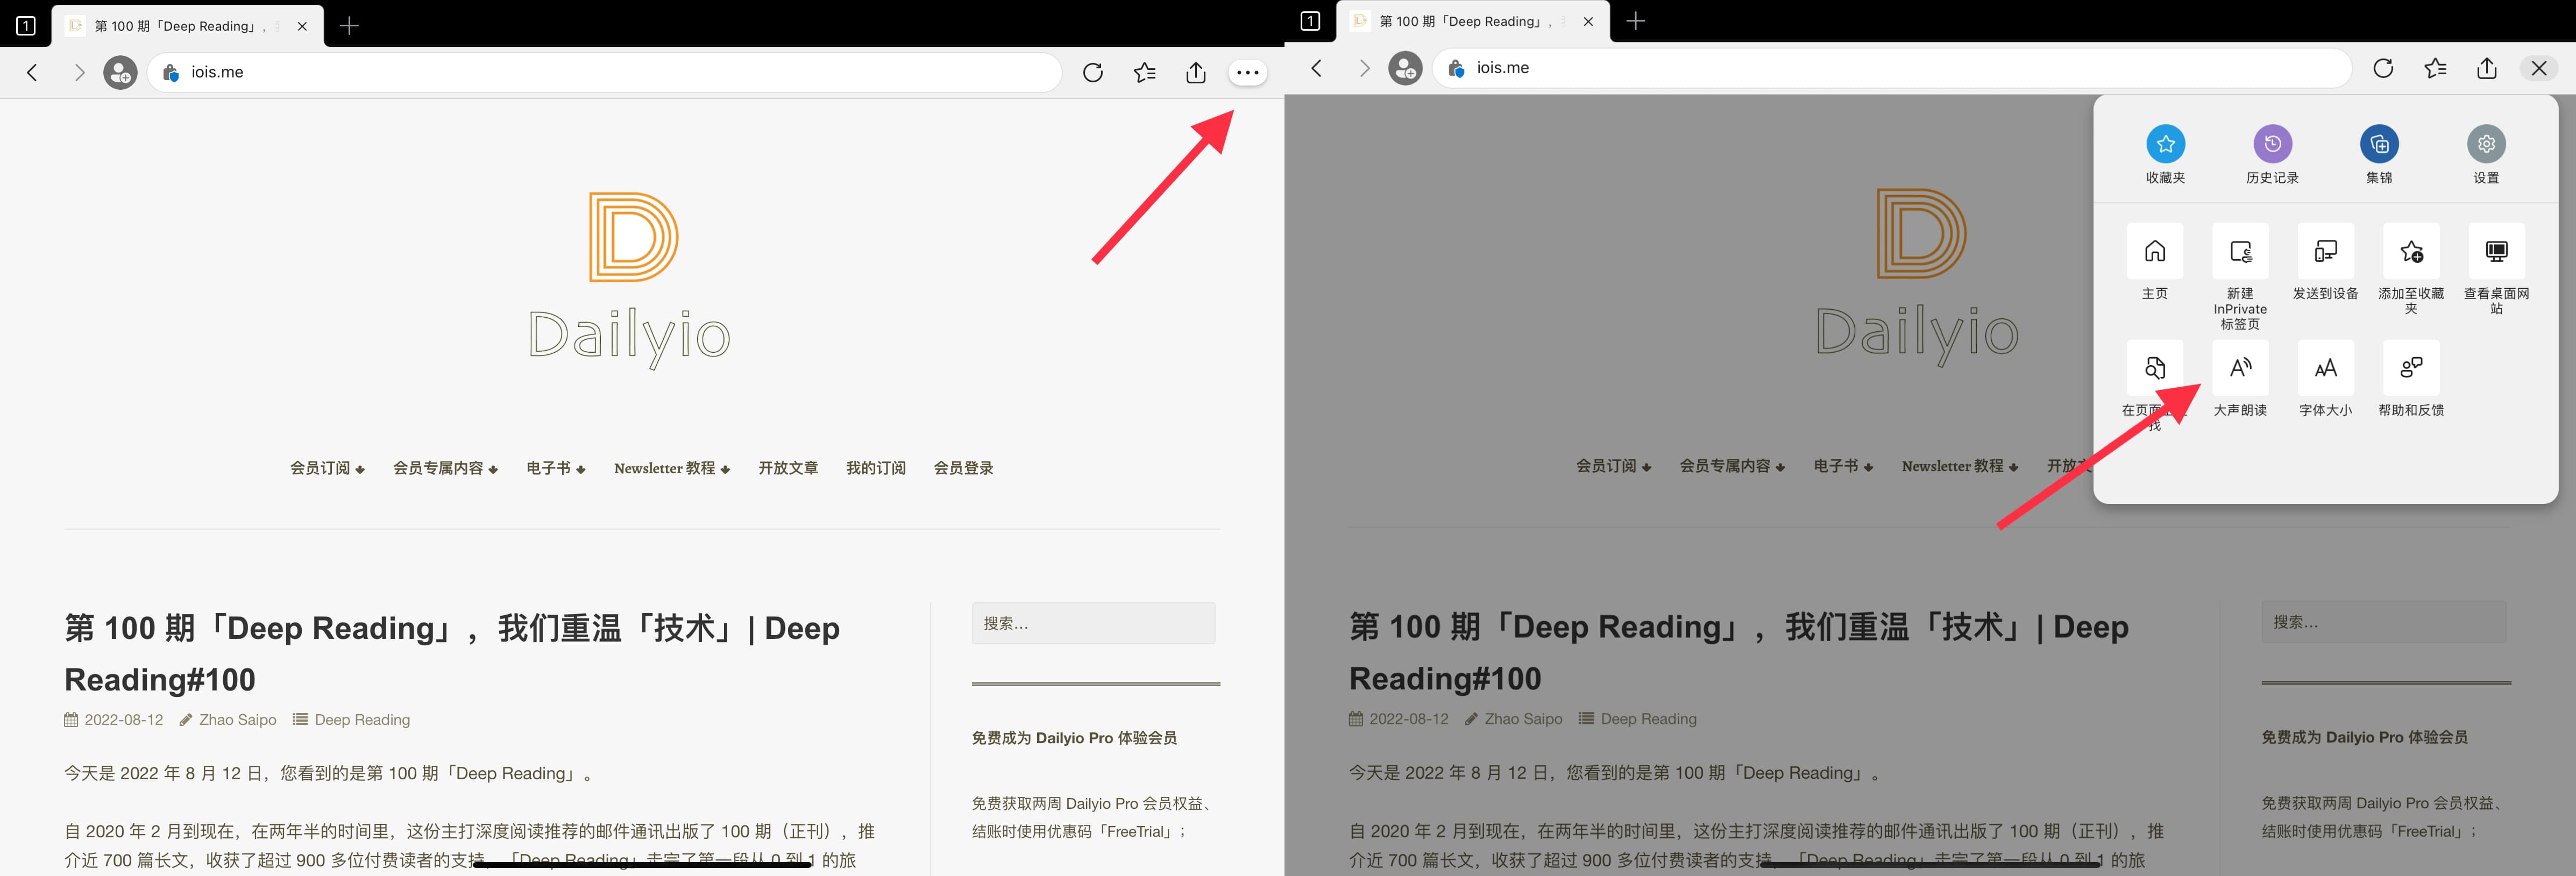Click the share icon in the right browser
This screenshot has height=876, width=2576.
pos(2486,68)
